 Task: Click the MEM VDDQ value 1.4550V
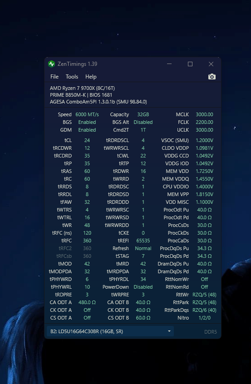click(204, 179)
